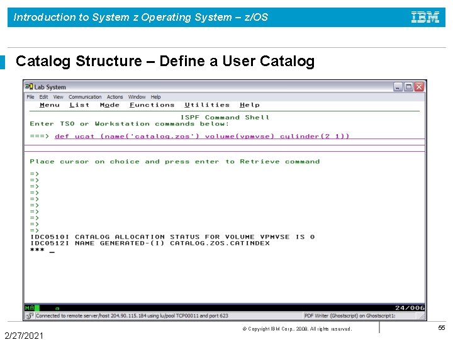Click the connection status icon in status bar
This screenshot has width=453, height=340.
pos(30,315)
